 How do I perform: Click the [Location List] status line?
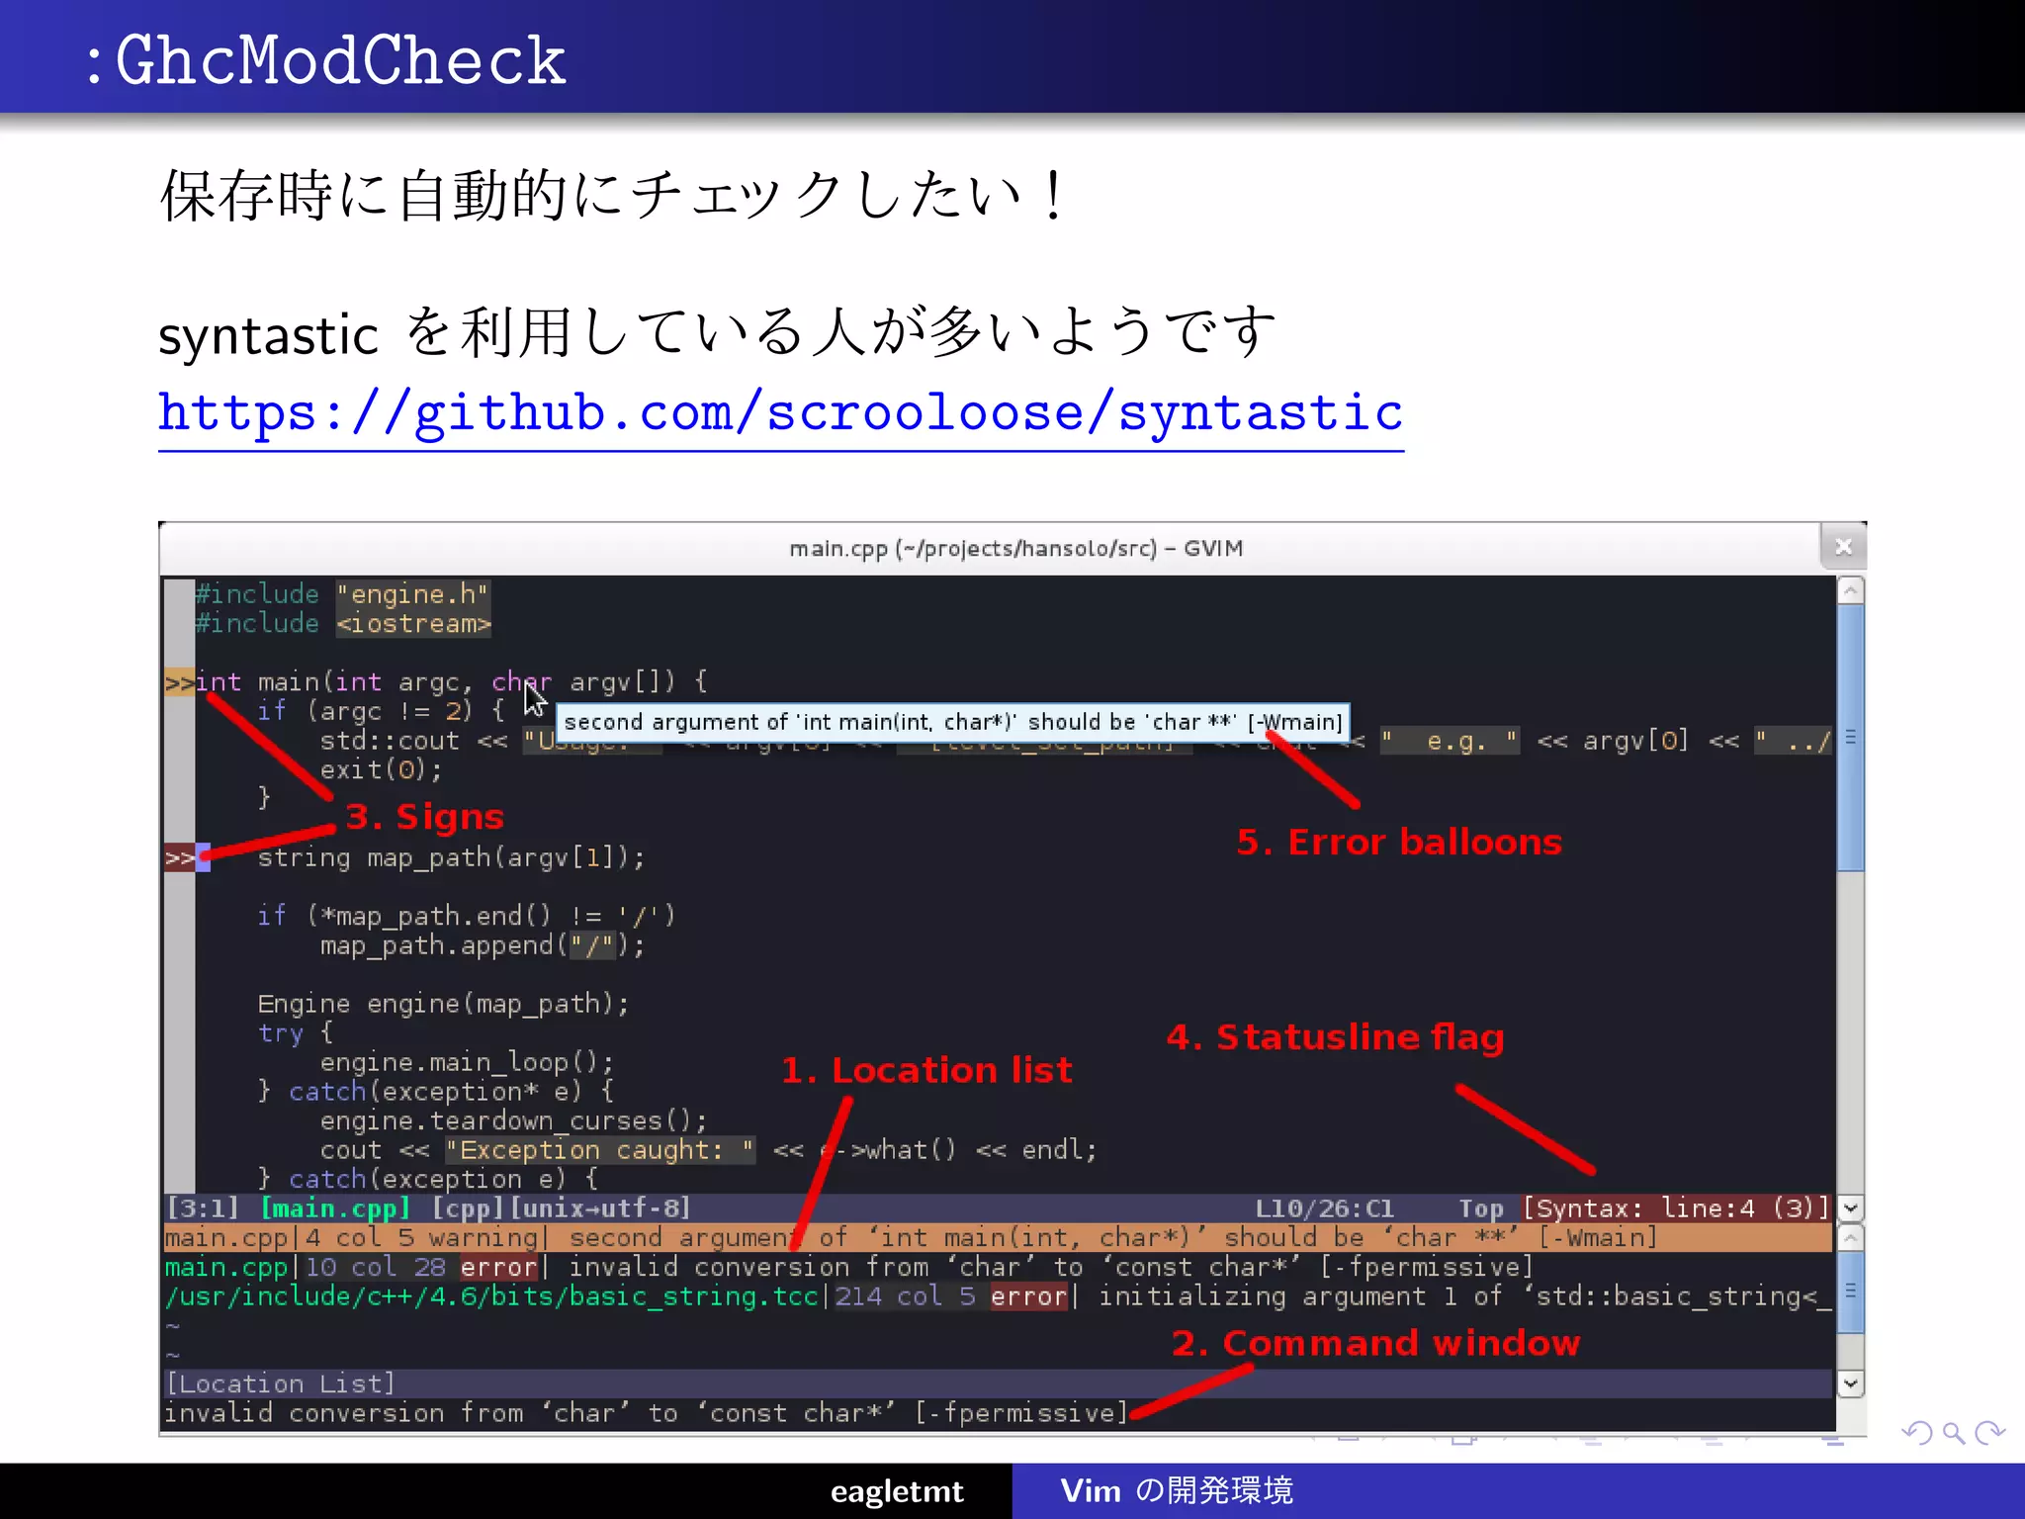point(998,1384)
